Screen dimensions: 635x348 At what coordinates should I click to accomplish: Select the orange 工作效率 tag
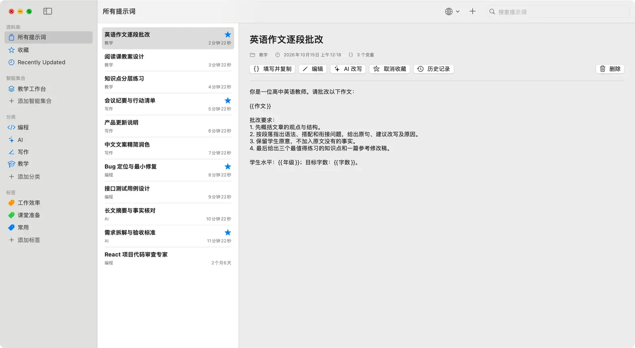coord(48,203)
